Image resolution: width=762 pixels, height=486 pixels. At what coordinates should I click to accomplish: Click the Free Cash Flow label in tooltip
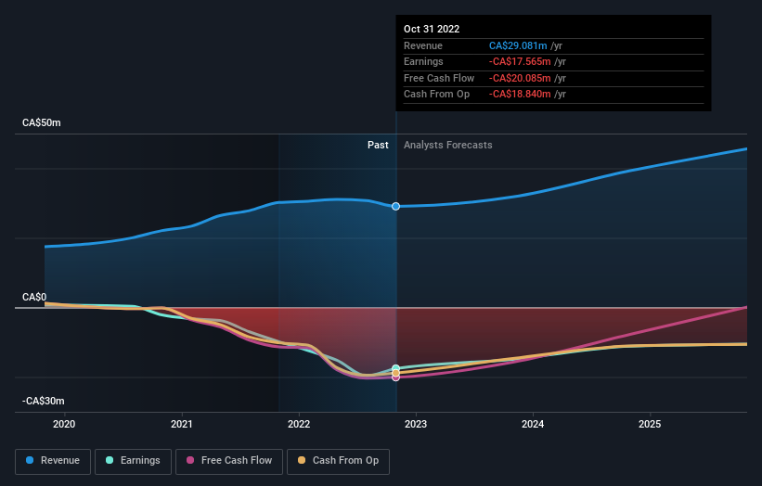439,78
